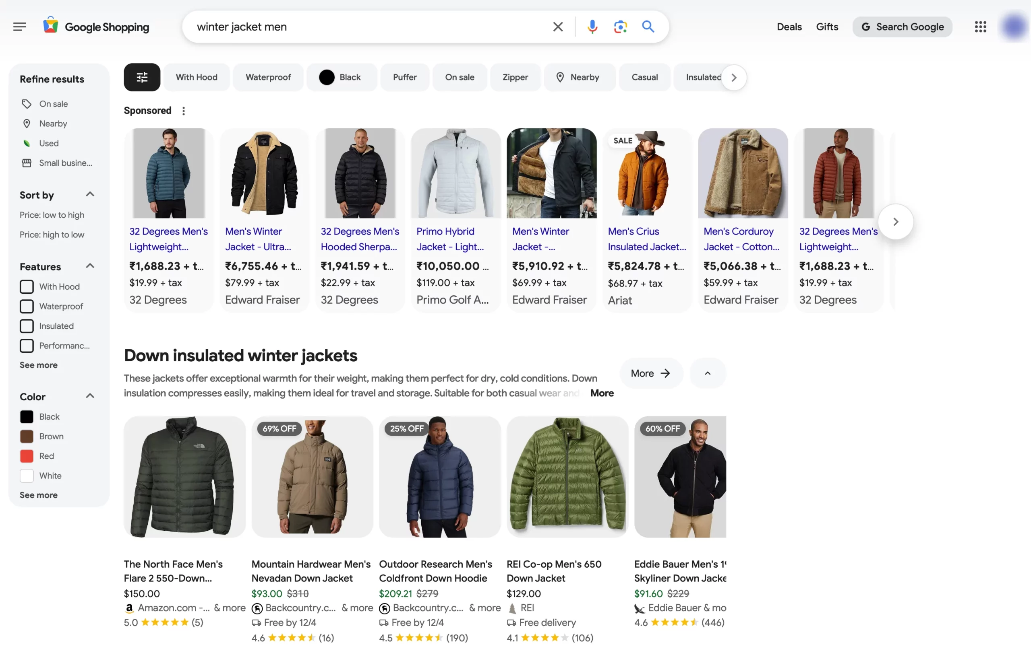
Task: Click See more under Features
Action: (39, 365)
